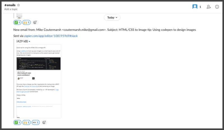
Task: Click the add people icon
Action: tap(209, 7)
